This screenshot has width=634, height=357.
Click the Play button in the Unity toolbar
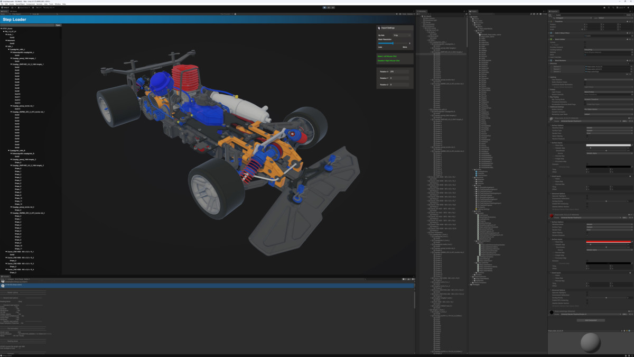pyautogui.click(x=324, y=7)
